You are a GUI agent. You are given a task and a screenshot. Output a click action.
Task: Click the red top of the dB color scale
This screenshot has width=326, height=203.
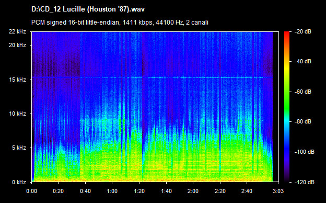coord(287,34)
